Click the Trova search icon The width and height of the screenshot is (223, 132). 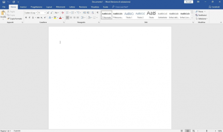coord(197,12)
